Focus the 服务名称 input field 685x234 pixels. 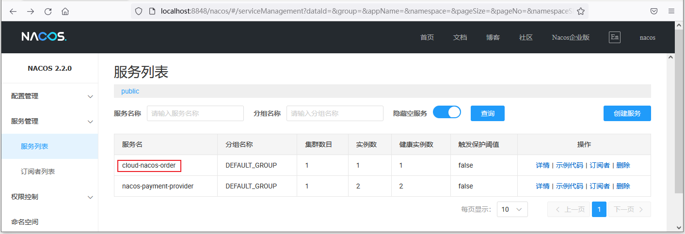coord(195,113)
